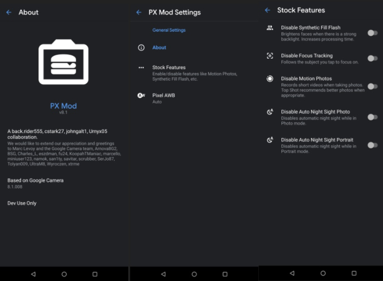Tap Android recents button in PX Mod Settings
Viewport: 383px width, 281px height.
point(225,274)
